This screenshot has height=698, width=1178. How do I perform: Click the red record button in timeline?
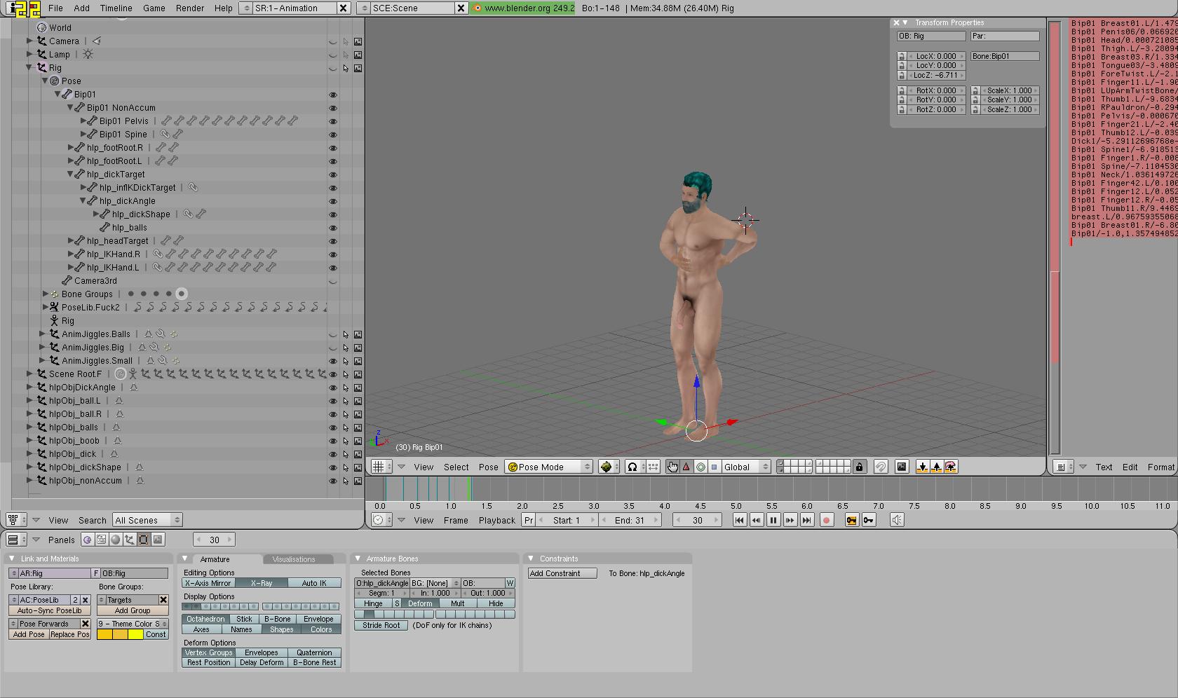(x=827, y=520)
